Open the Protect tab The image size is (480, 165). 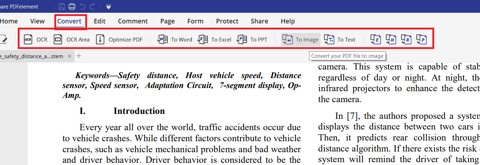(x=227, y=21)
